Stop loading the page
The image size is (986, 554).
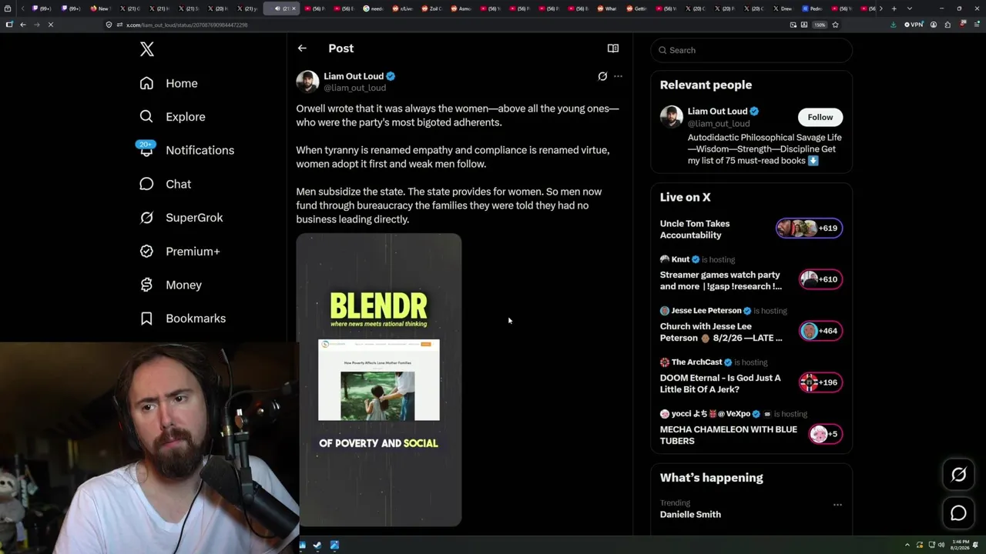pos(50,25)
